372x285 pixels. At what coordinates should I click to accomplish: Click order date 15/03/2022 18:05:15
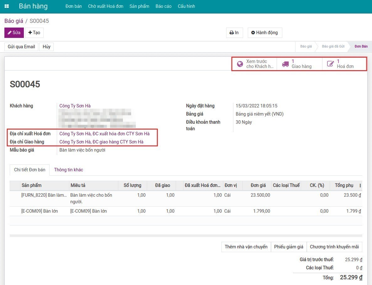pyautogui.click(x=257, y=106)
